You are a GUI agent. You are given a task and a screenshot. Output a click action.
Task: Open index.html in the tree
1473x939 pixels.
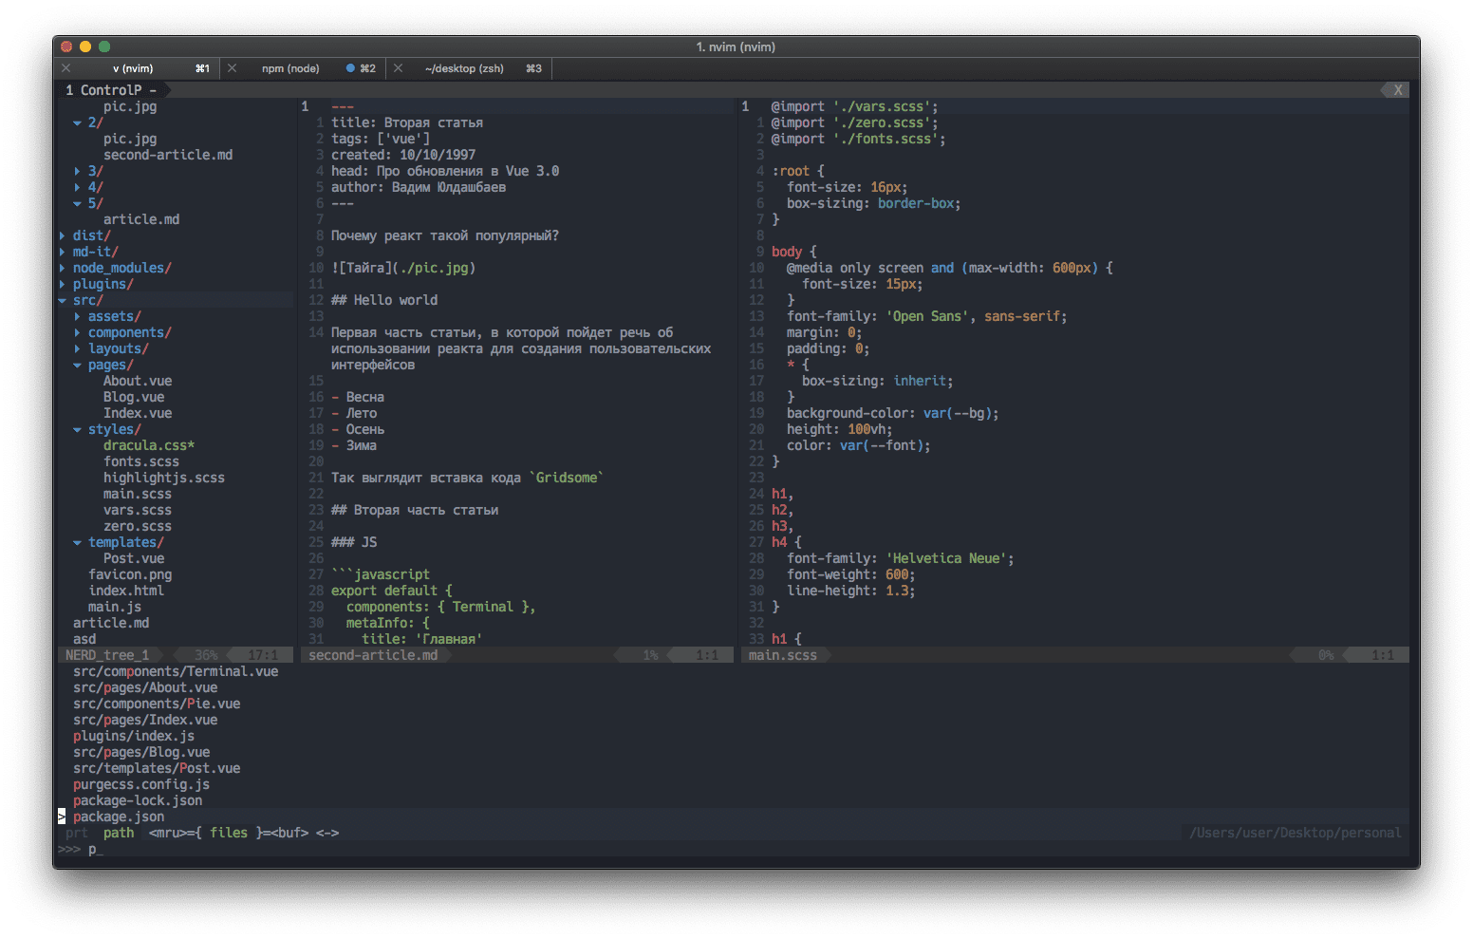tap(126, 591)
